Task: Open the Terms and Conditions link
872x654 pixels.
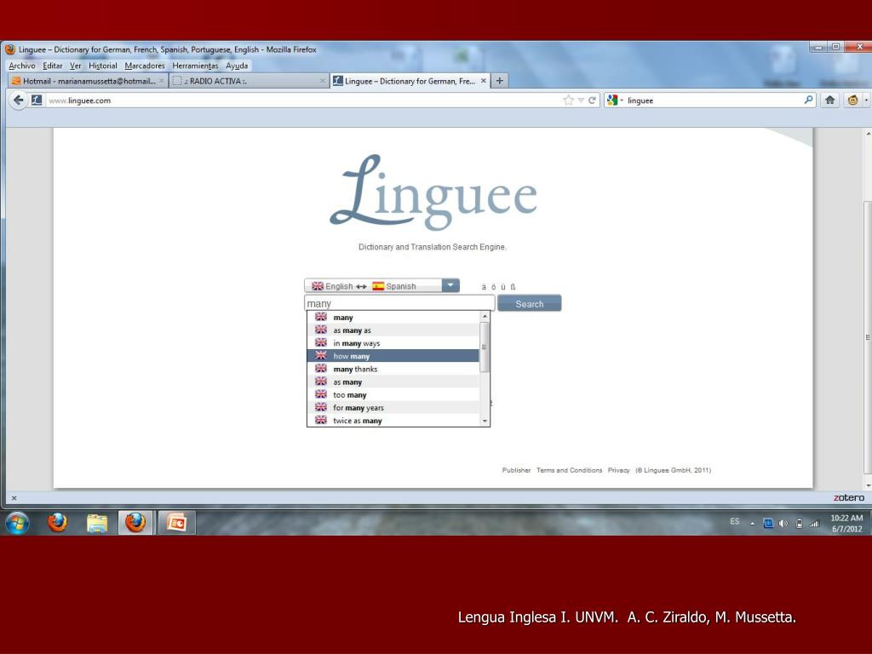Action: (569, 470)
